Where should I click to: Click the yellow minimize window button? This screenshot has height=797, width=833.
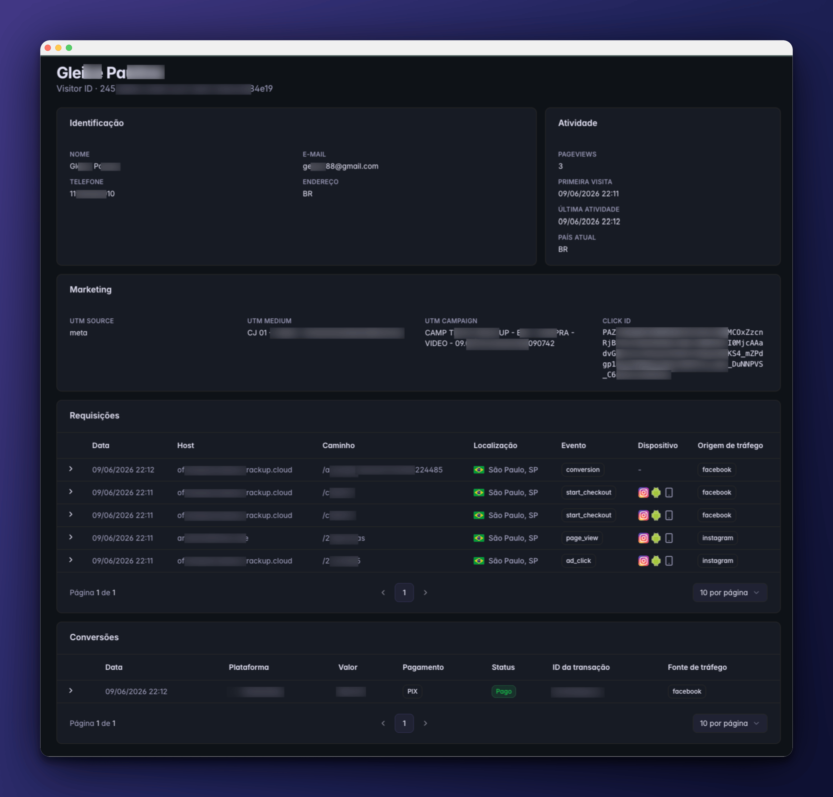pos(58,48)
